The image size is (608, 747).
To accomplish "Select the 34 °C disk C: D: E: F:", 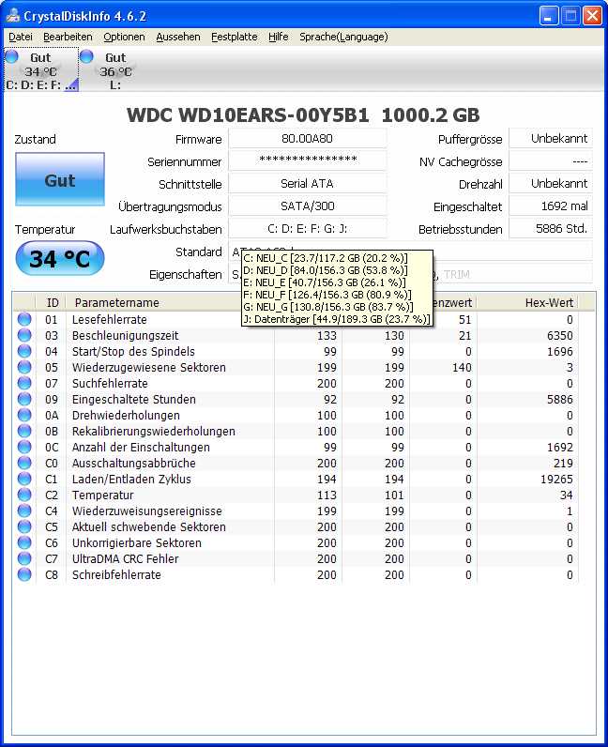I will [x=40, y=70].
